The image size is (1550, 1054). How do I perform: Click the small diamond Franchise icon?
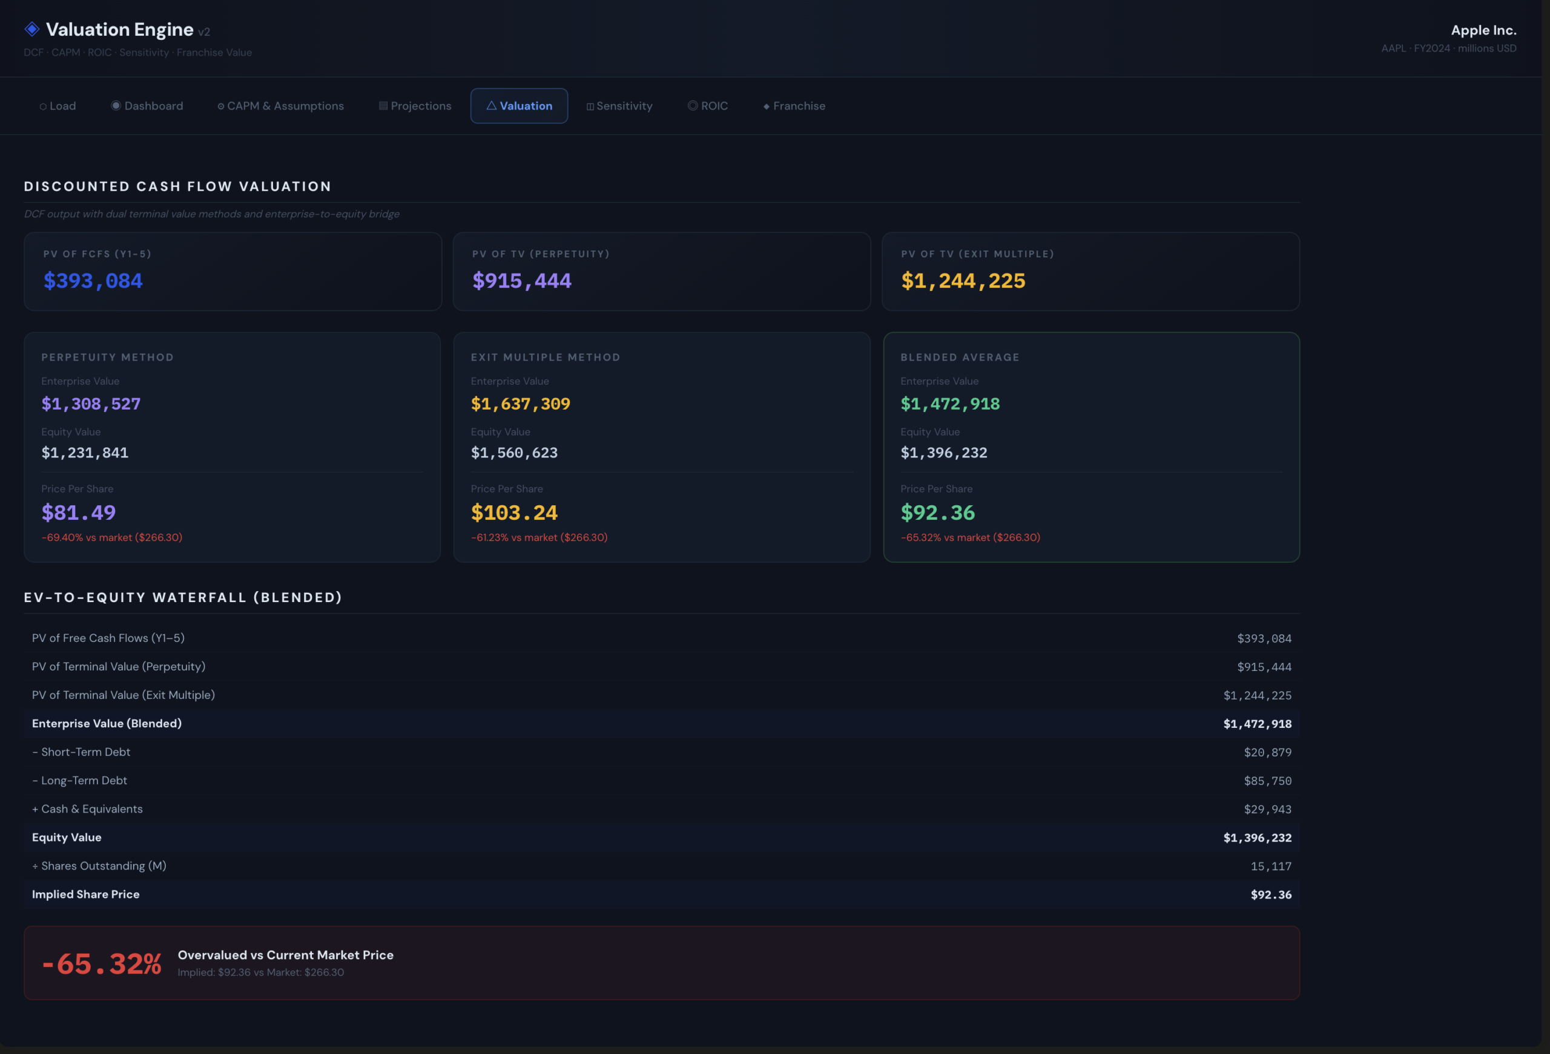coord(767,106)
